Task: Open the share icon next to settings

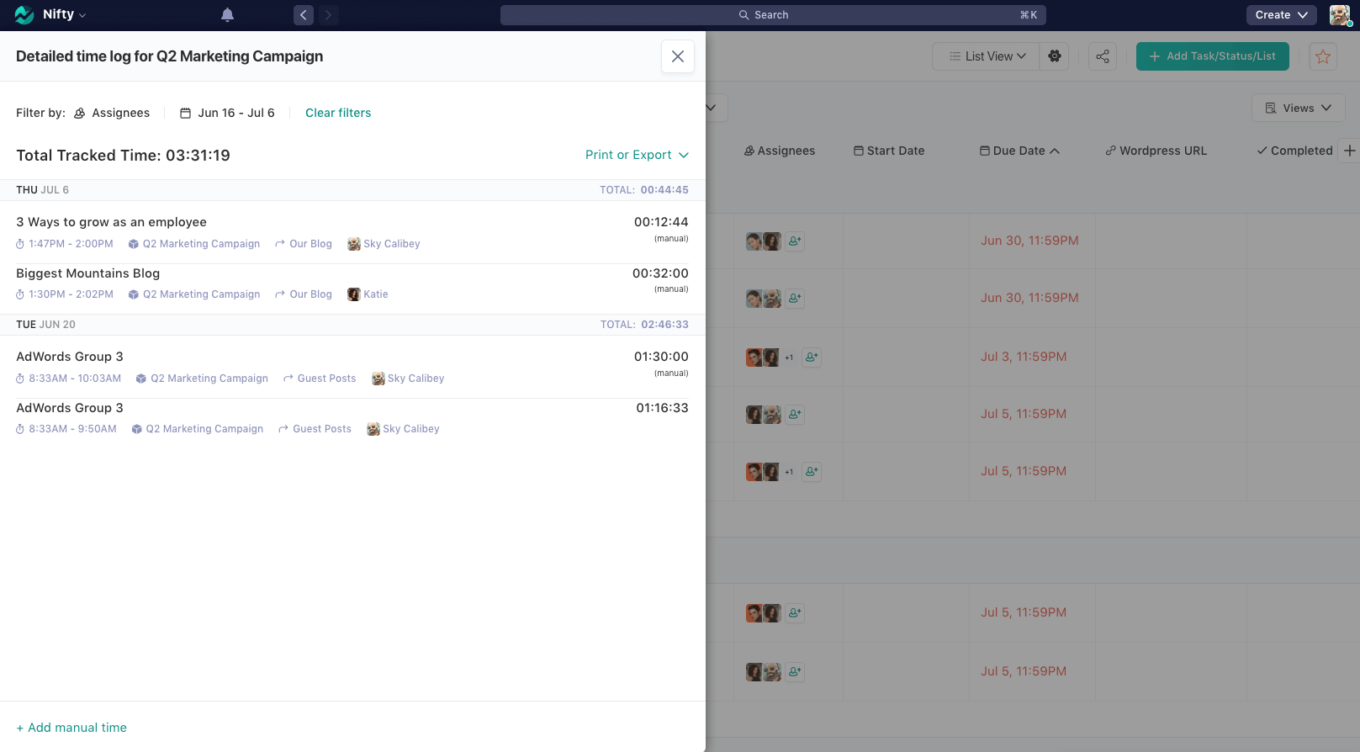Action: (x=1102, y=56)
